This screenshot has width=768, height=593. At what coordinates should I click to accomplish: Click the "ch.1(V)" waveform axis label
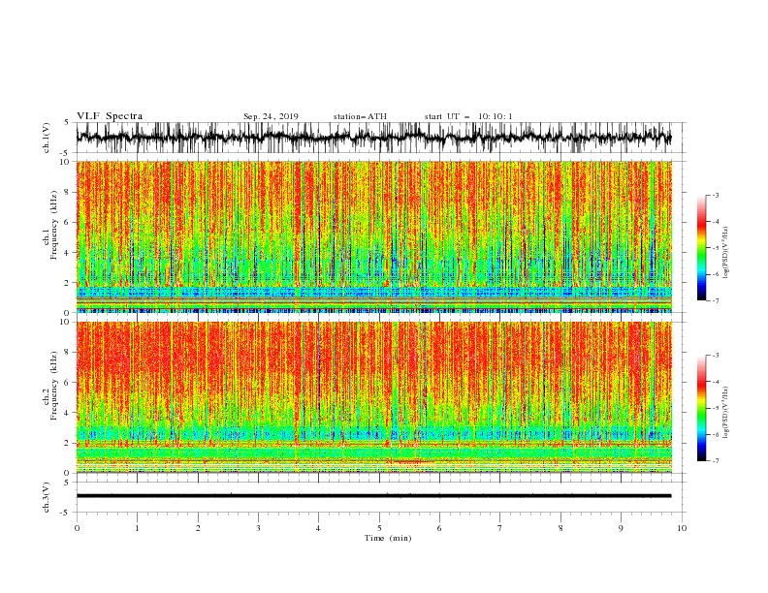coord(47,138)
